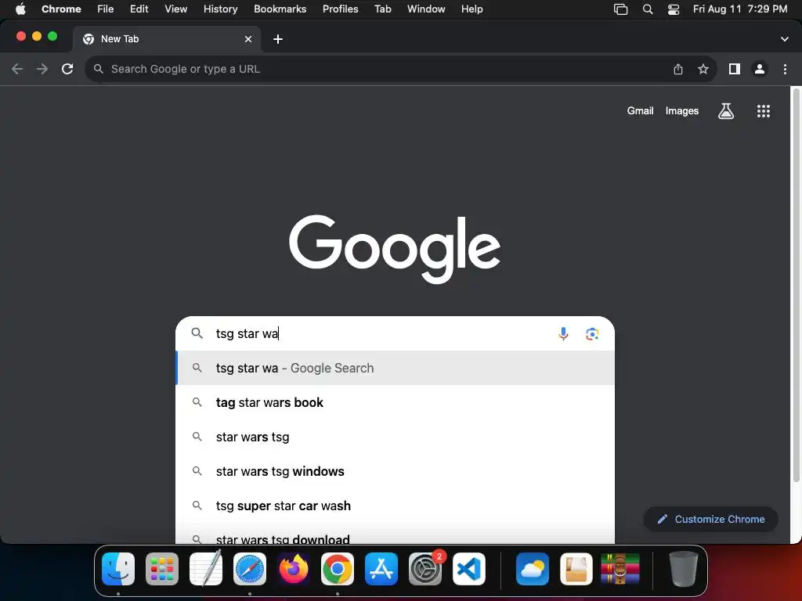Open Visual Studio Code from the dock

point(469,569)
